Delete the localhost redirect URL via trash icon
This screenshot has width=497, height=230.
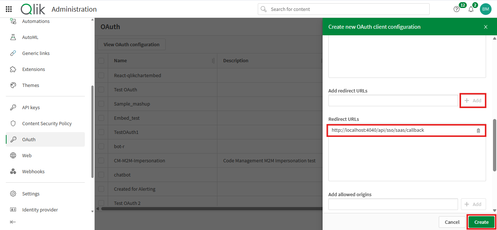(x=478, y=130)
